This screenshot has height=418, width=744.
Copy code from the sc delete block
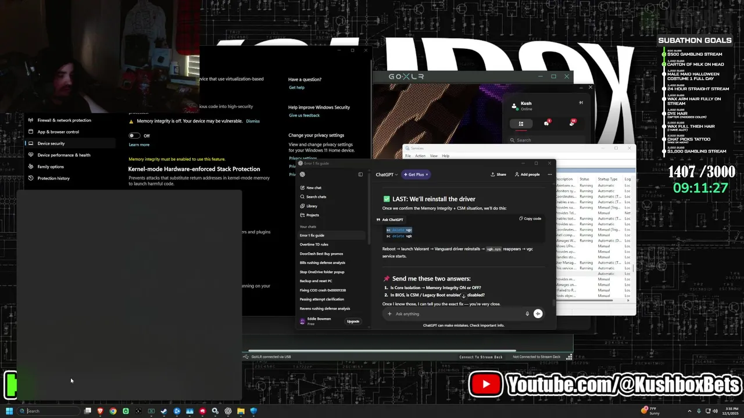(530, 218)
